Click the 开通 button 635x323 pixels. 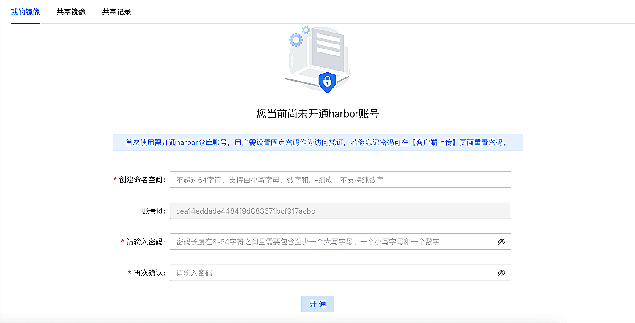[x=317, y=304]
